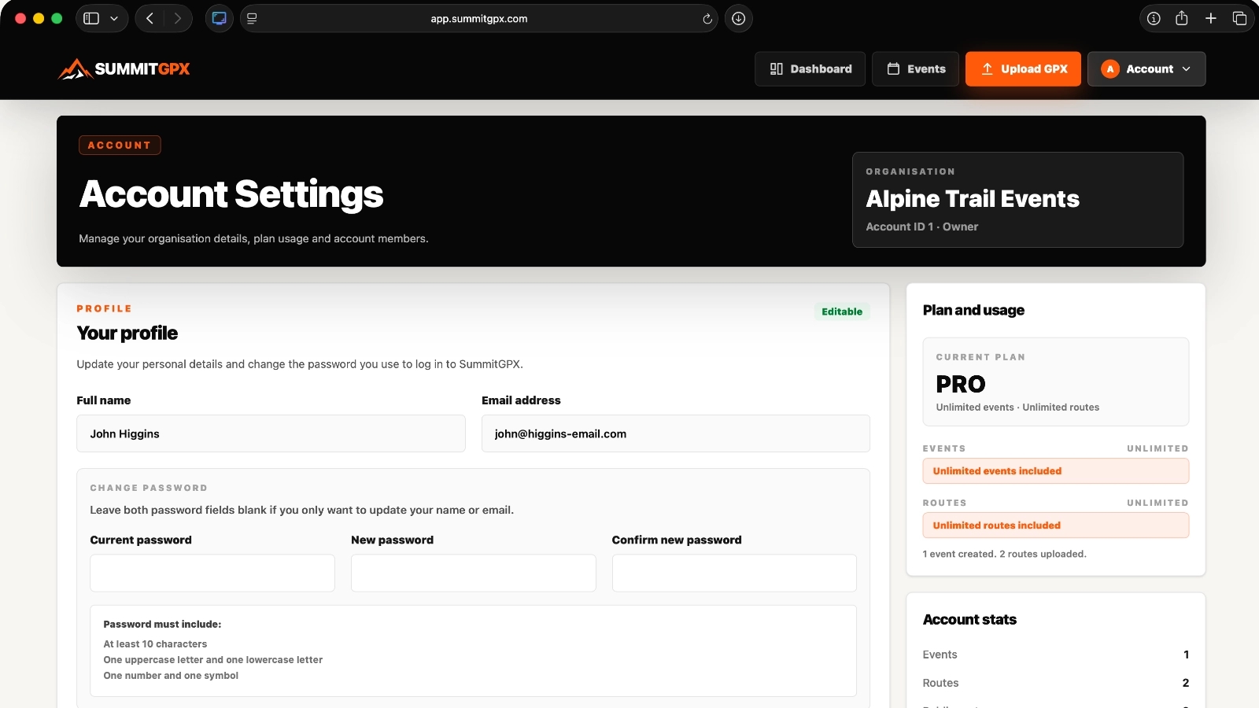The height and width of the screenshot is (708, 1259).
Task: Click 'One uppercase letter and one lowercase letter'
Action: pyautogui.click(x=213, y=659)
